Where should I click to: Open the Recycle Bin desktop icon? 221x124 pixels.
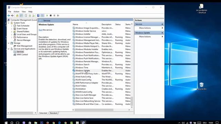202,86
